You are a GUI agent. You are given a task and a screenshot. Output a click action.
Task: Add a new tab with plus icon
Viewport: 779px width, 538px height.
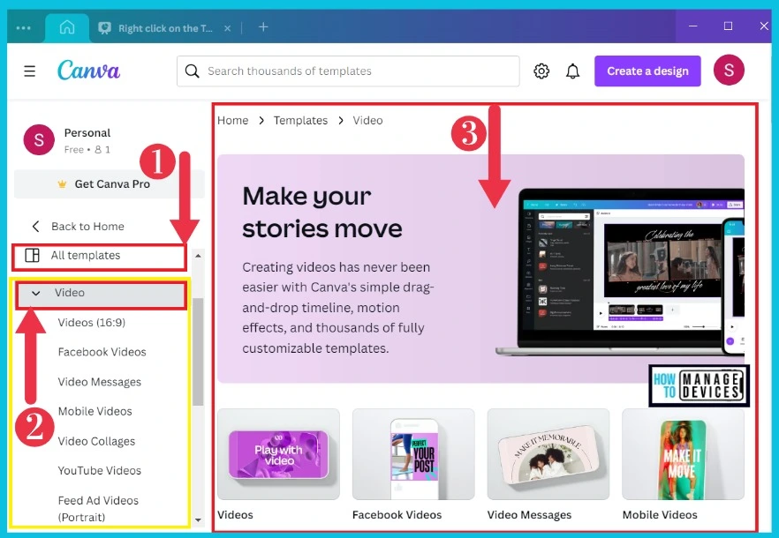pyautogui.click(x=263, y=26)
